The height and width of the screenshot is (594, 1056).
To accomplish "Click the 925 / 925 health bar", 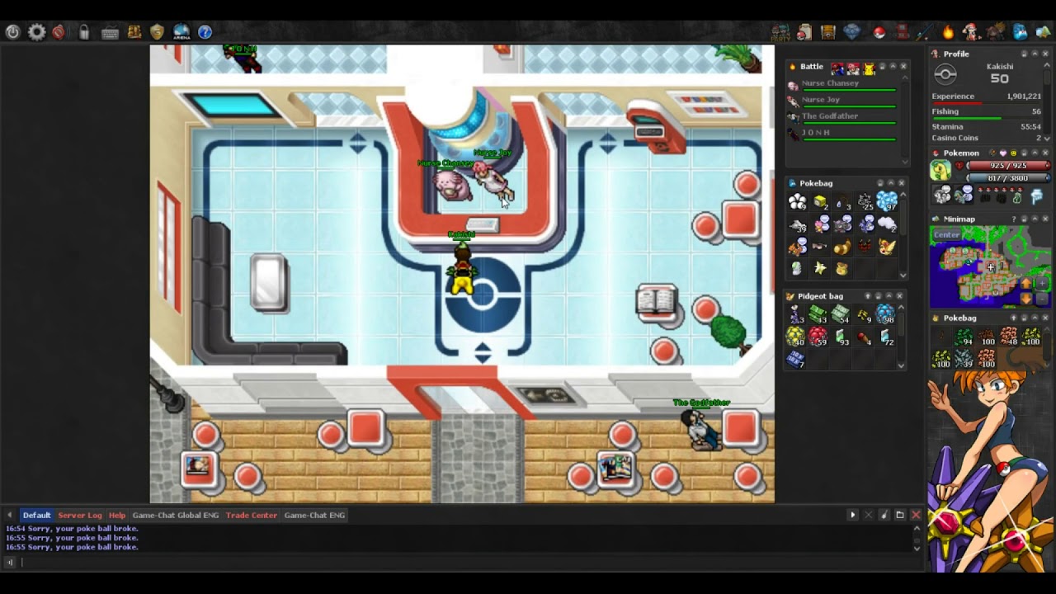I will pyautogui.click(x=1009, y=166).
